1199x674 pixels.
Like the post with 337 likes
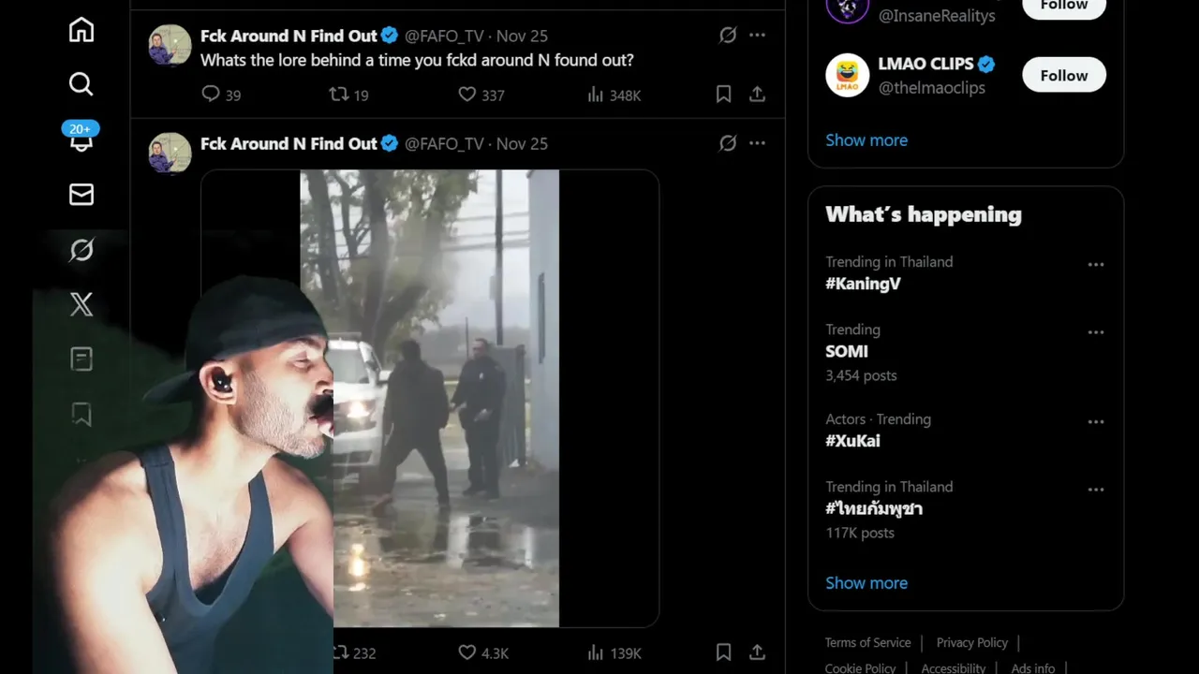point(466,94)
